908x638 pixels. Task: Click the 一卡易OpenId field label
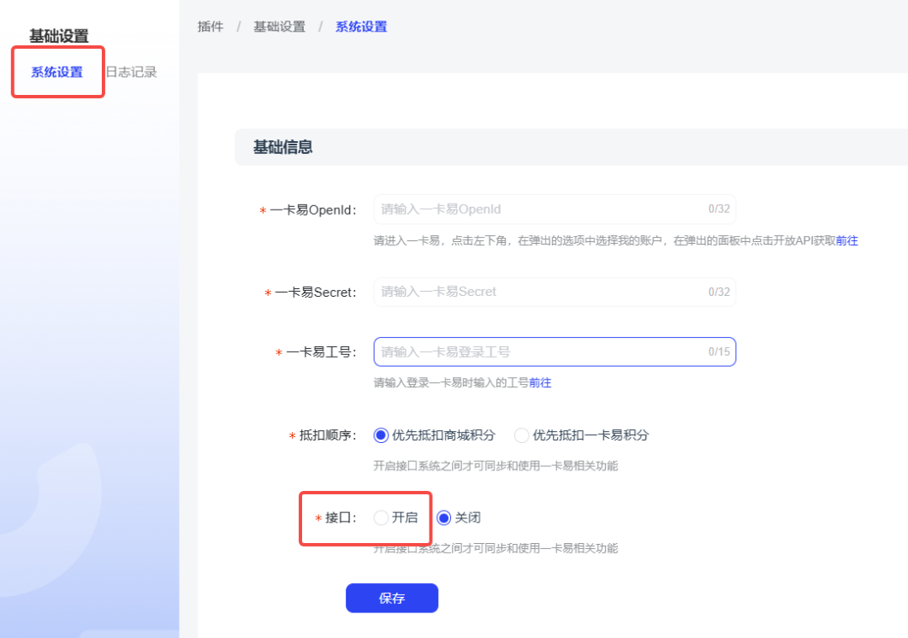click(x=312, y=210)
